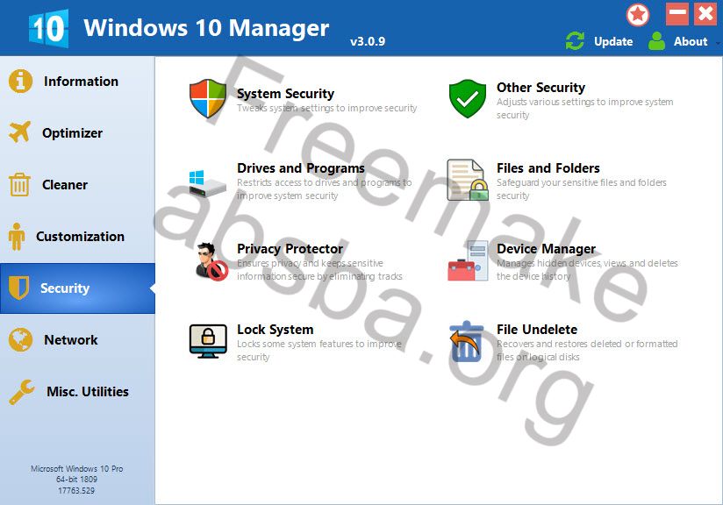This screenshot has height=505, width=723.
Task: Click 'Tweaks system settings to improve security' description
Action: [327, 108]
